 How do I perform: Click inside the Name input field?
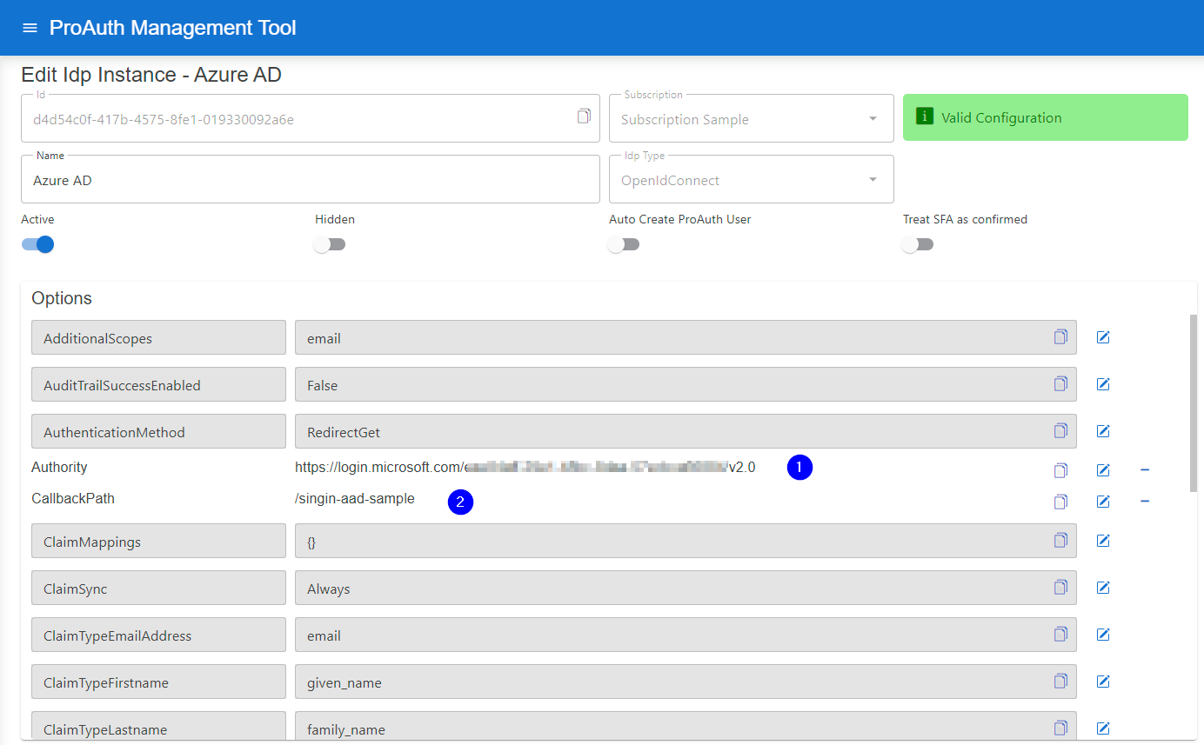click(x=310, y=180)
